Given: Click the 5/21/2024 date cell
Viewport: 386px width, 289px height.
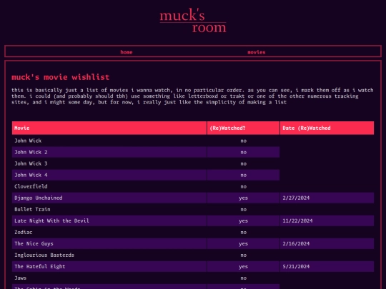Looking at the screenshot, I should tap(327, 266).
